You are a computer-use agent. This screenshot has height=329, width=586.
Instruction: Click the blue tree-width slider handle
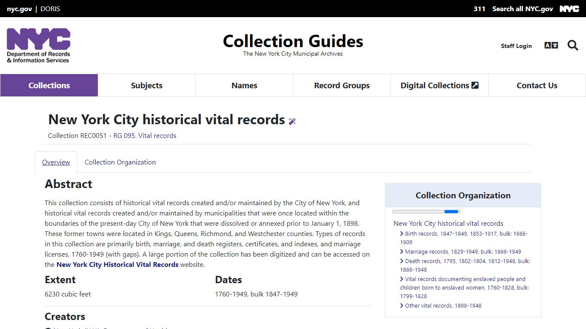(x=451, y=212)
